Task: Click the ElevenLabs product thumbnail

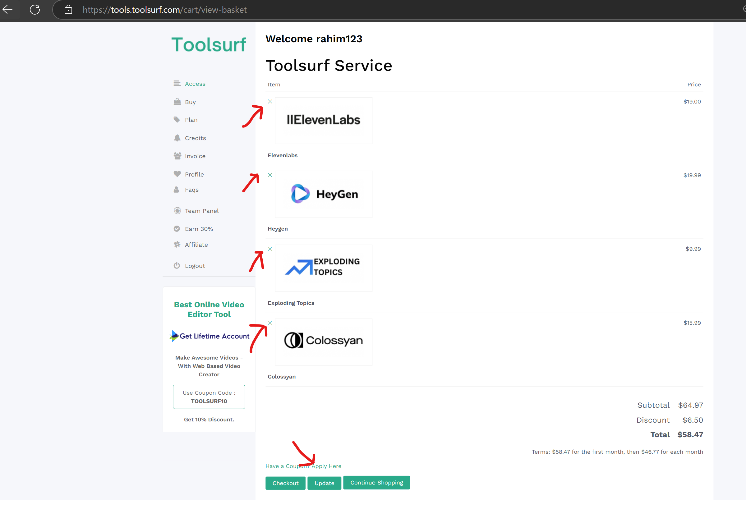Action: [323, 121]
